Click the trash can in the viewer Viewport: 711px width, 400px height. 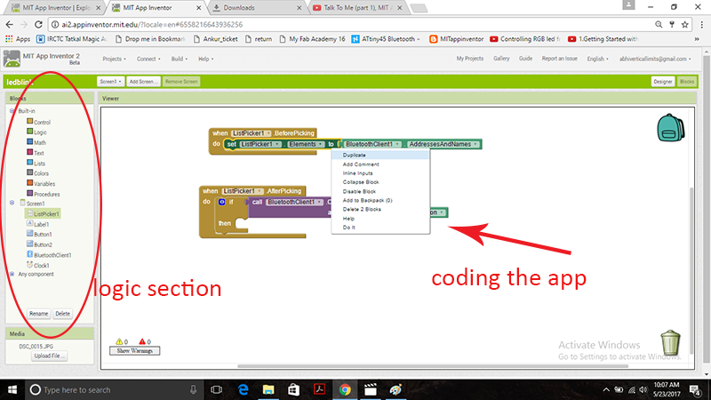(670, 343)
